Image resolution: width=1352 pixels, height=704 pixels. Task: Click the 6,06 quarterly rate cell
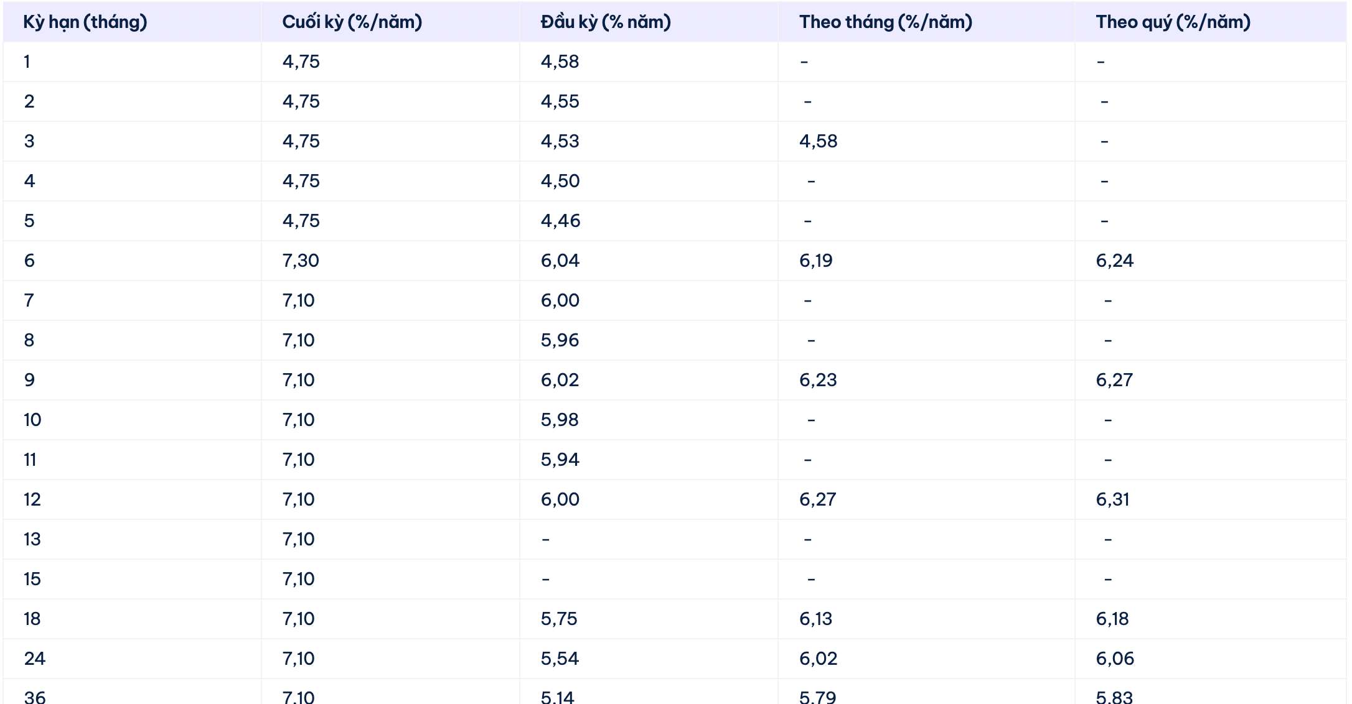[1114, 659]
